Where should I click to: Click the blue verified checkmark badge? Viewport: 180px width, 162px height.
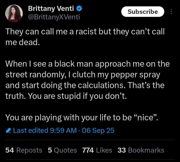pyautogui.click(x=79, y=8)
